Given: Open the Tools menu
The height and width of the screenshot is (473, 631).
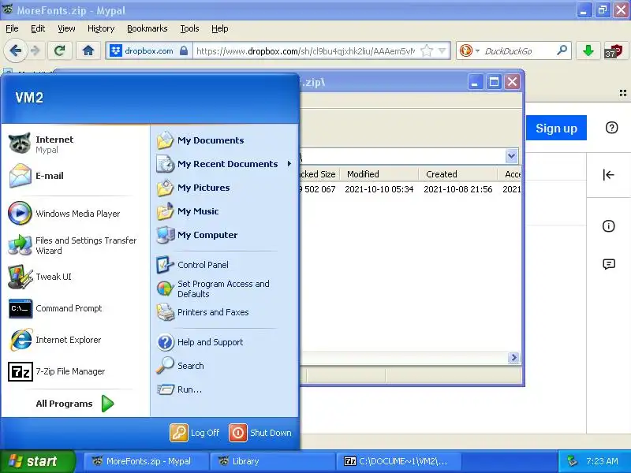Looking at the screenshot, I should click(x=189, y=28).
